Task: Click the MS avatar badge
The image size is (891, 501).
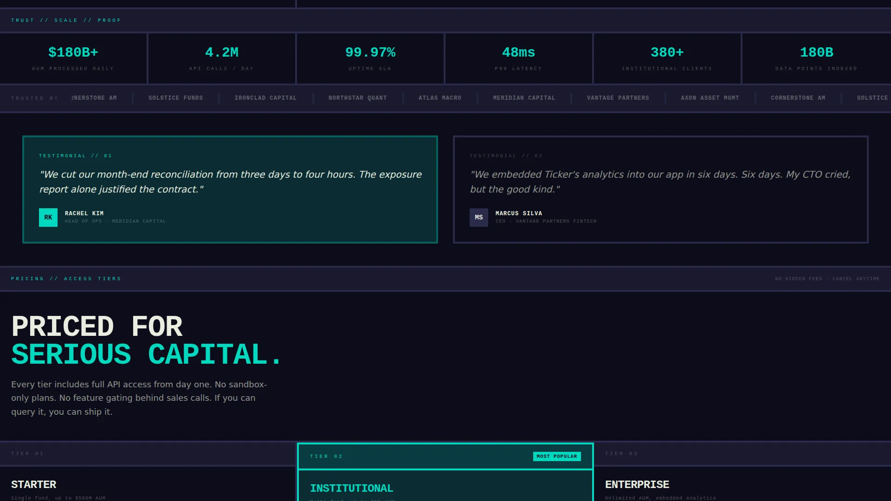Action: click(479, 218)
